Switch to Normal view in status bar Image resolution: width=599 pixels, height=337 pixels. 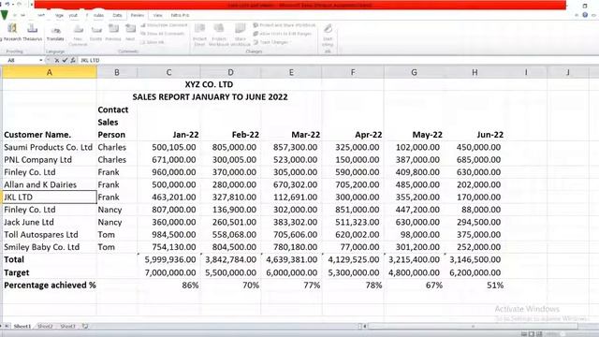pyautogui.click(x=524, y=334)
